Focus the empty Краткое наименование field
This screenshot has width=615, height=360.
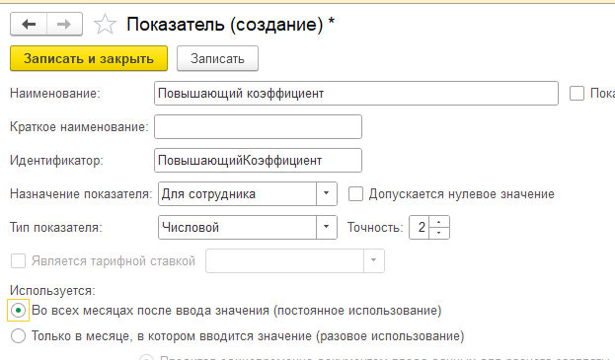[258, 126]
